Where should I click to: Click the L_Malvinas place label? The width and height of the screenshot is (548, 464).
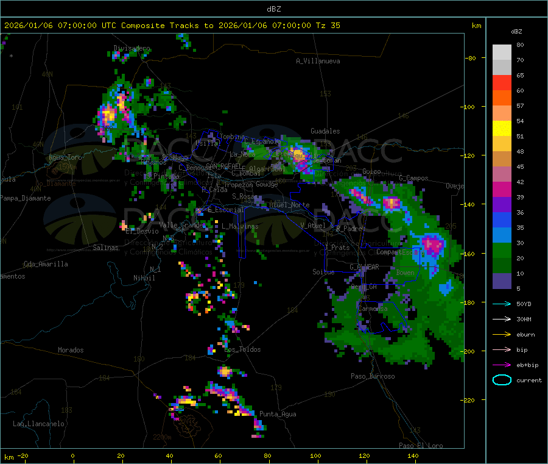point(240,226)
